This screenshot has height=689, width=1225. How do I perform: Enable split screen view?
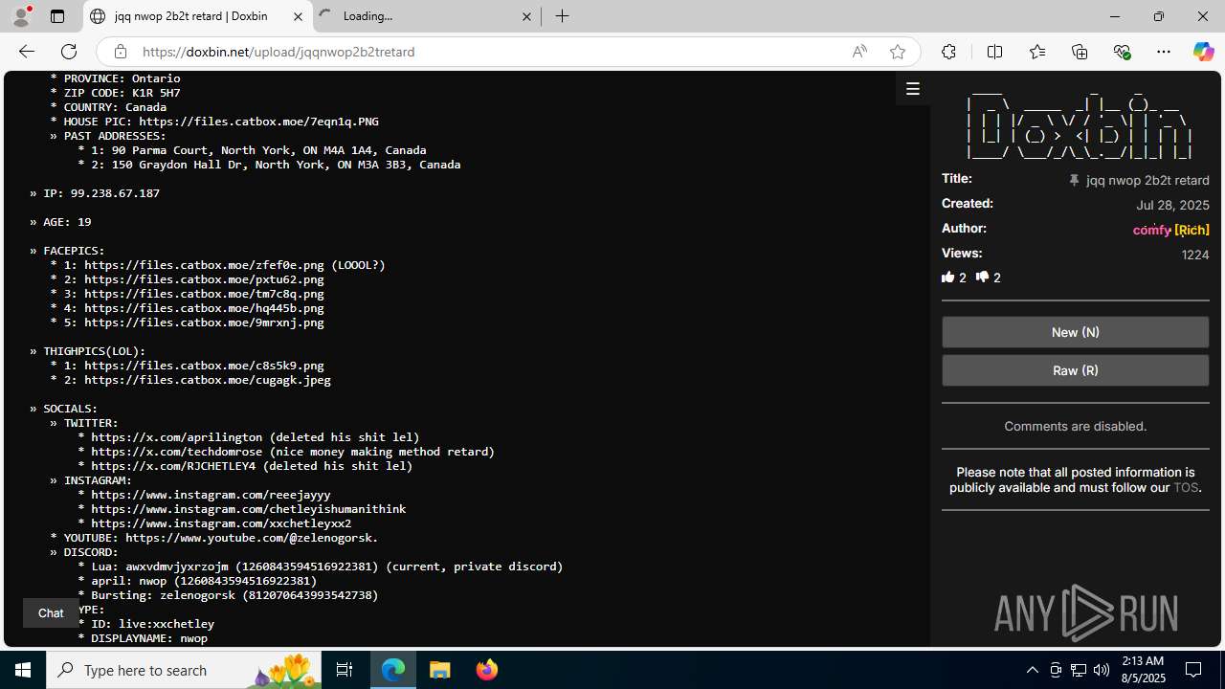(995, 52)
